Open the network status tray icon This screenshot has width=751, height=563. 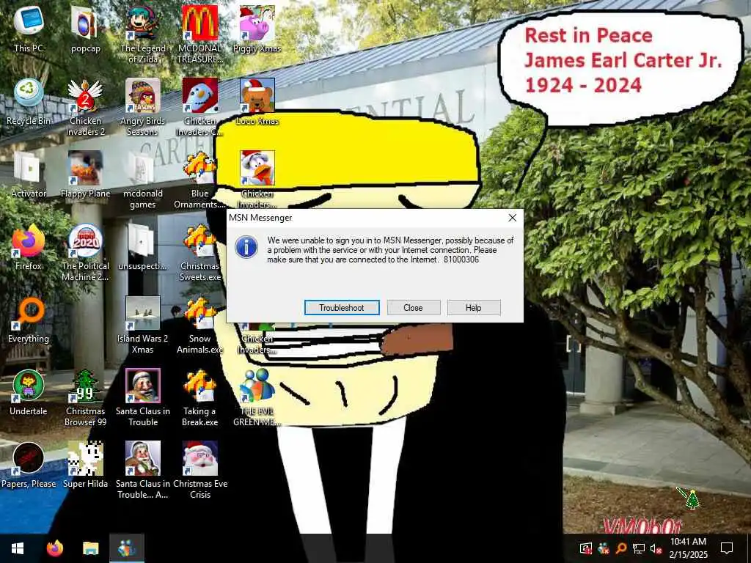point(639,548)
